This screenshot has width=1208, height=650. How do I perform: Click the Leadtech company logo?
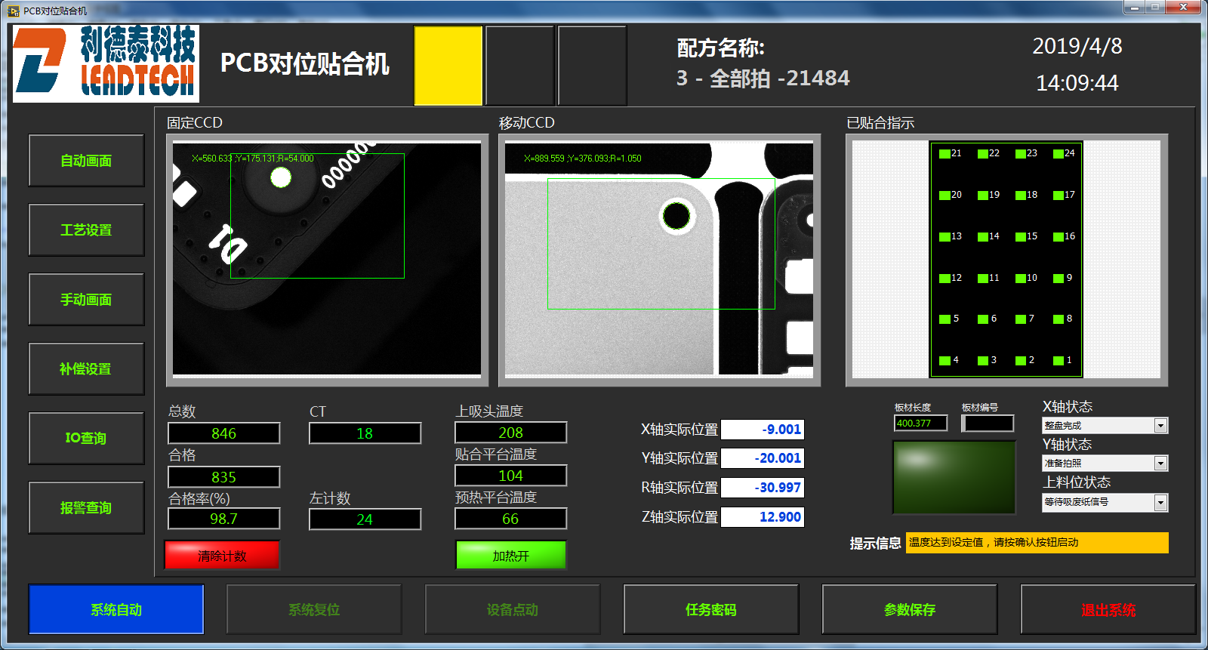pyautogui.click(x=106, y=63)
